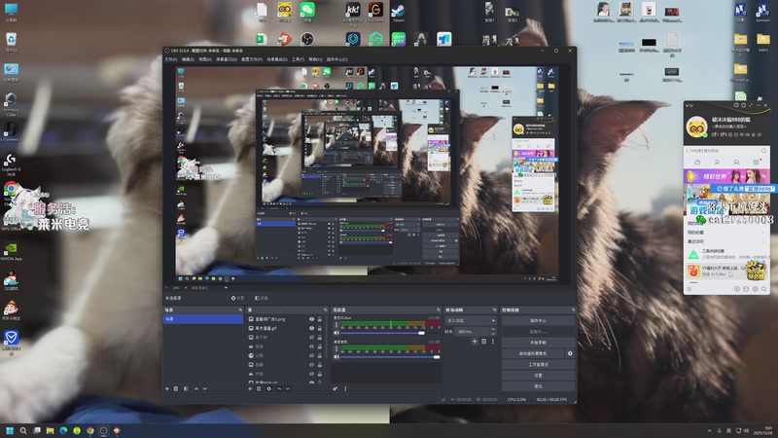
Task: Hide the 直播间广告5.png source
Action: (x=311, y=319)
